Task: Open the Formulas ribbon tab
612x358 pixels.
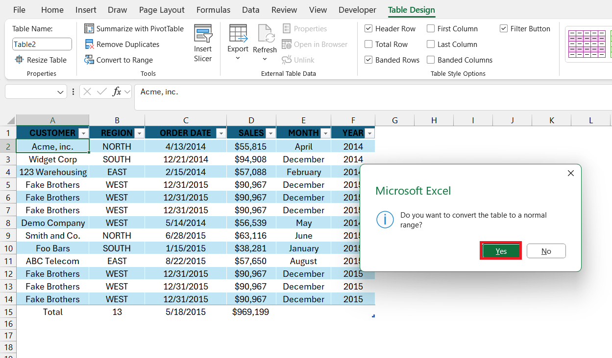Action: pos(213,10)
